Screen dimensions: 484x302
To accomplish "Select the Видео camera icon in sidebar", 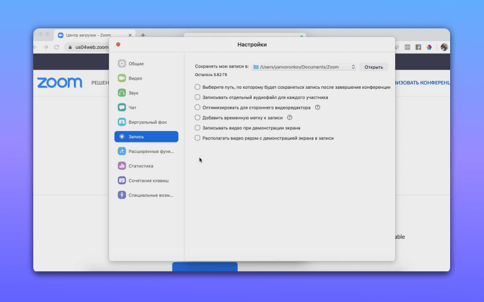I will (122, 78).
